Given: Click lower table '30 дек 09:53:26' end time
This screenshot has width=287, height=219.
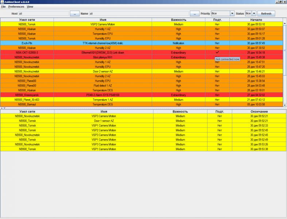Looking at the screenshot, I should [x=259, y=145].
